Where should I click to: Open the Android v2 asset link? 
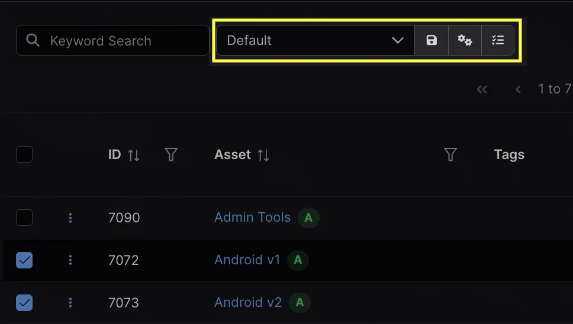pos(247,303)
